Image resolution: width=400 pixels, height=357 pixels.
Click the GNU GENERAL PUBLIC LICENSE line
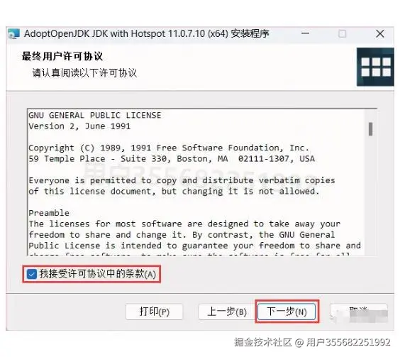pyautogui.click(x=94, y=115)
